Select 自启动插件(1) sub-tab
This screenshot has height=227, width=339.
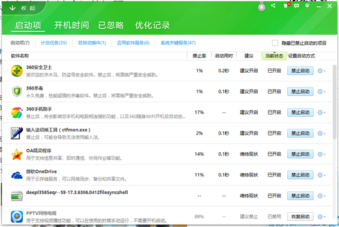92,43
